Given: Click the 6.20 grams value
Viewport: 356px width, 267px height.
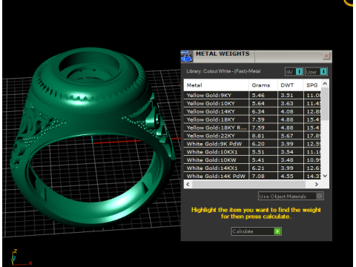Looking at the screenshot, I should pos(258,144).
